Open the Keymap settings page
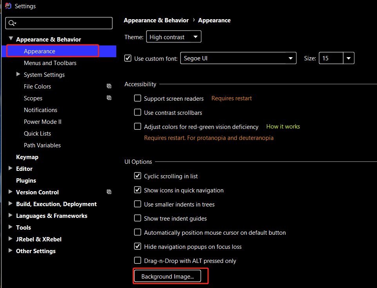377x288 pixels. click(27, 157)
